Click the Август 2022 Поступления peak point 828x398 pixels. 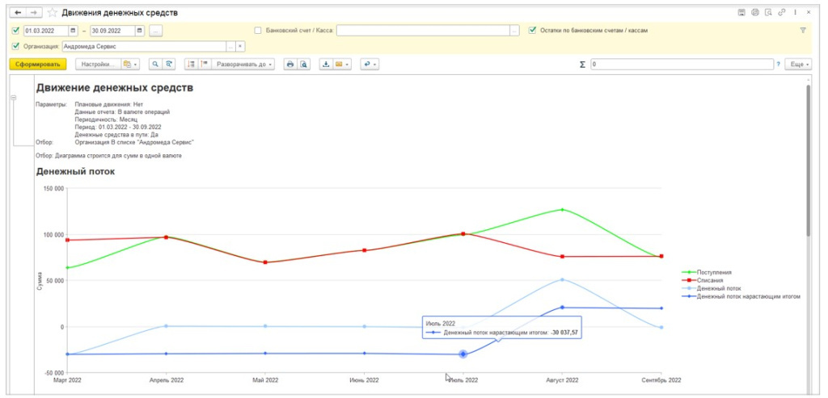(562, 210)
